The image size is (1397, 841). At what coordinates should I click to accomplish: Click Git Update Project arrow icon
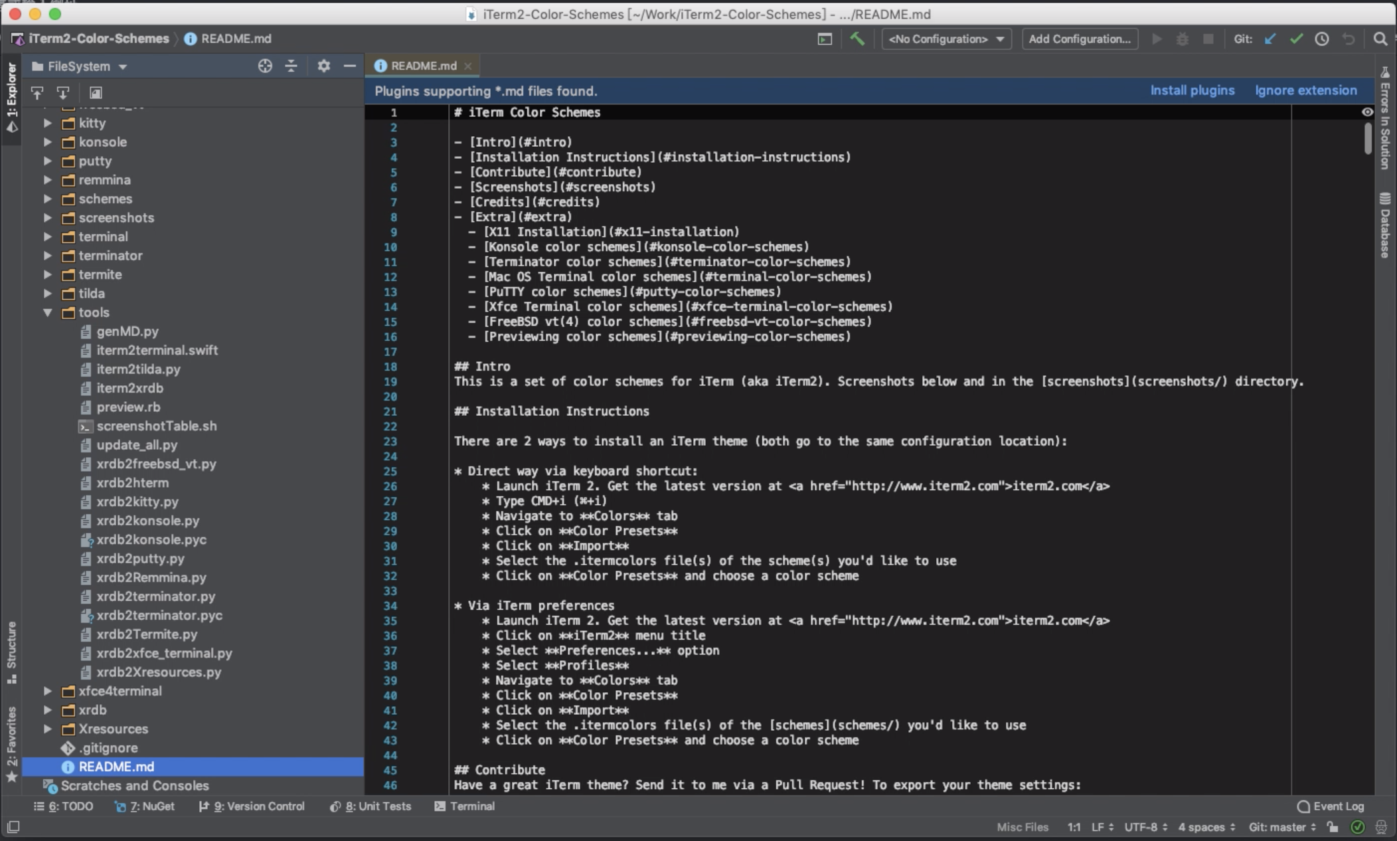(1270, 39)
